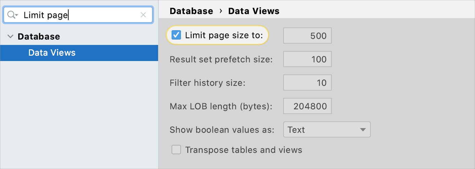Edit the Result set prefetch size field
Screen dimensions: 475x169
point(307,59)
